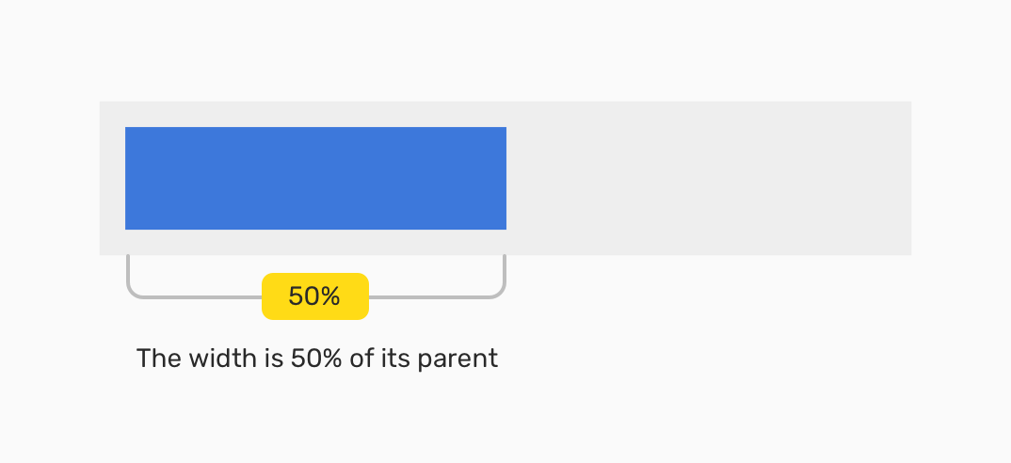
Task: Select the yellow 50% badge
Action: [x=314, y=296]
